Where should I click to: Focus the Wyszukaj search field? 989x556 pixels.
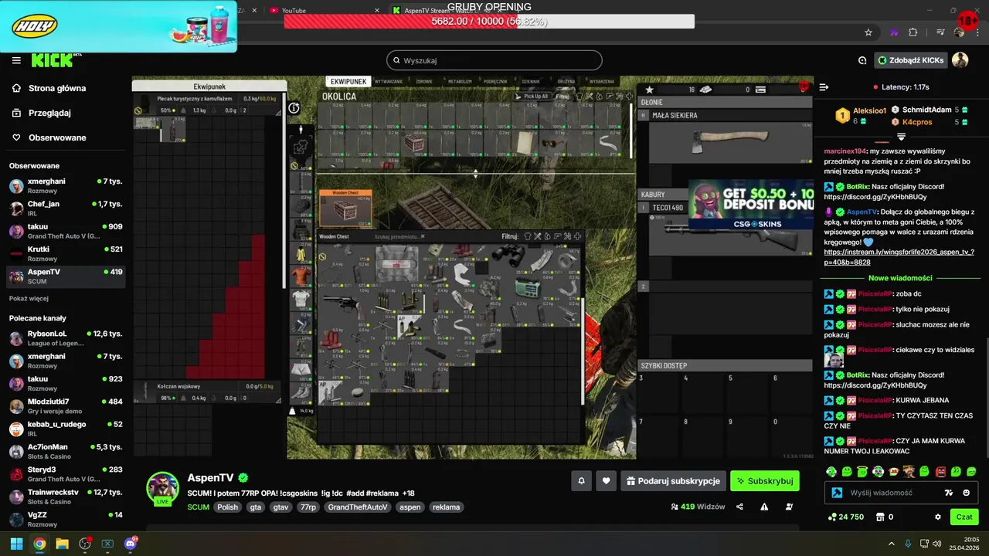pyautogui.click(x=494, y=60)
